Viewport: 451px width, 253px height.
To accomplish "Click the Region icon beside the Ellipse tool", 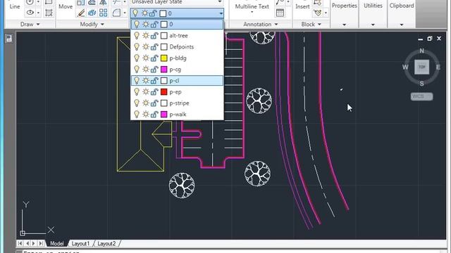I will click(49, 13).
